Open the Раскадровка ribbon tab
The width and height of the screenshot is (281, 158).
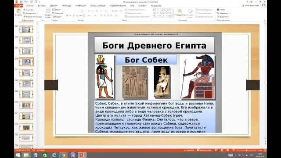click(x=156, y=6)
